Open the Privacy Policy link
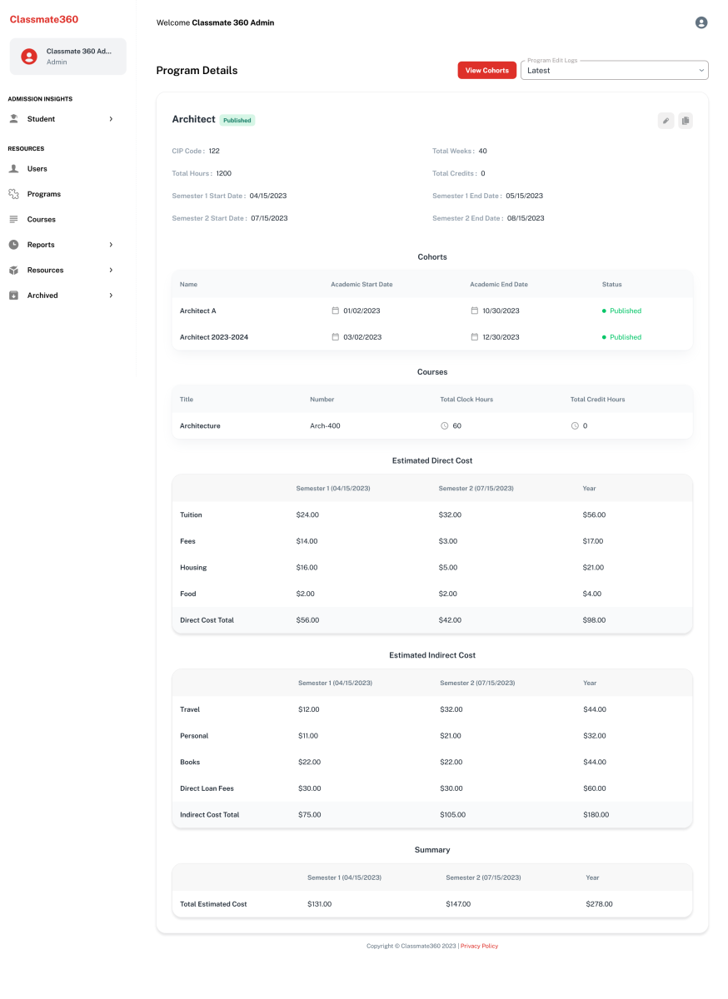This screenshot has width=728, height=999. pyautogui.click(x=479, y=946)
